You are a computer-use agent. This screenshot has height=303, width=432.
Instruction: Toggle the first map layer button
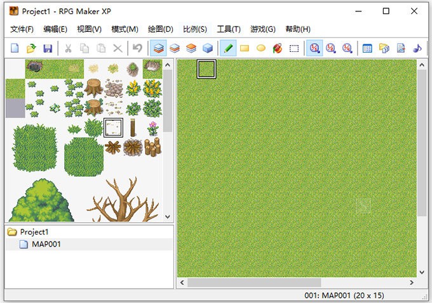pyautogui.click(x=158, y=48)
